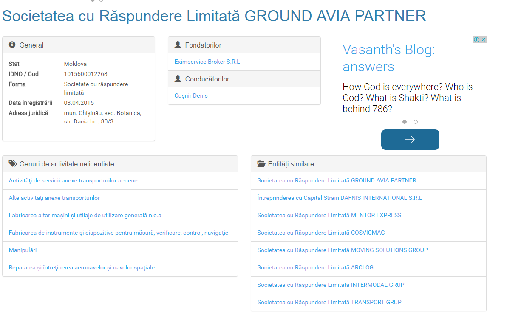Open the Vasanth's Blog: answers ad title
The width and height of the screenshot is (507, 317).
click(x=388, y=58)
